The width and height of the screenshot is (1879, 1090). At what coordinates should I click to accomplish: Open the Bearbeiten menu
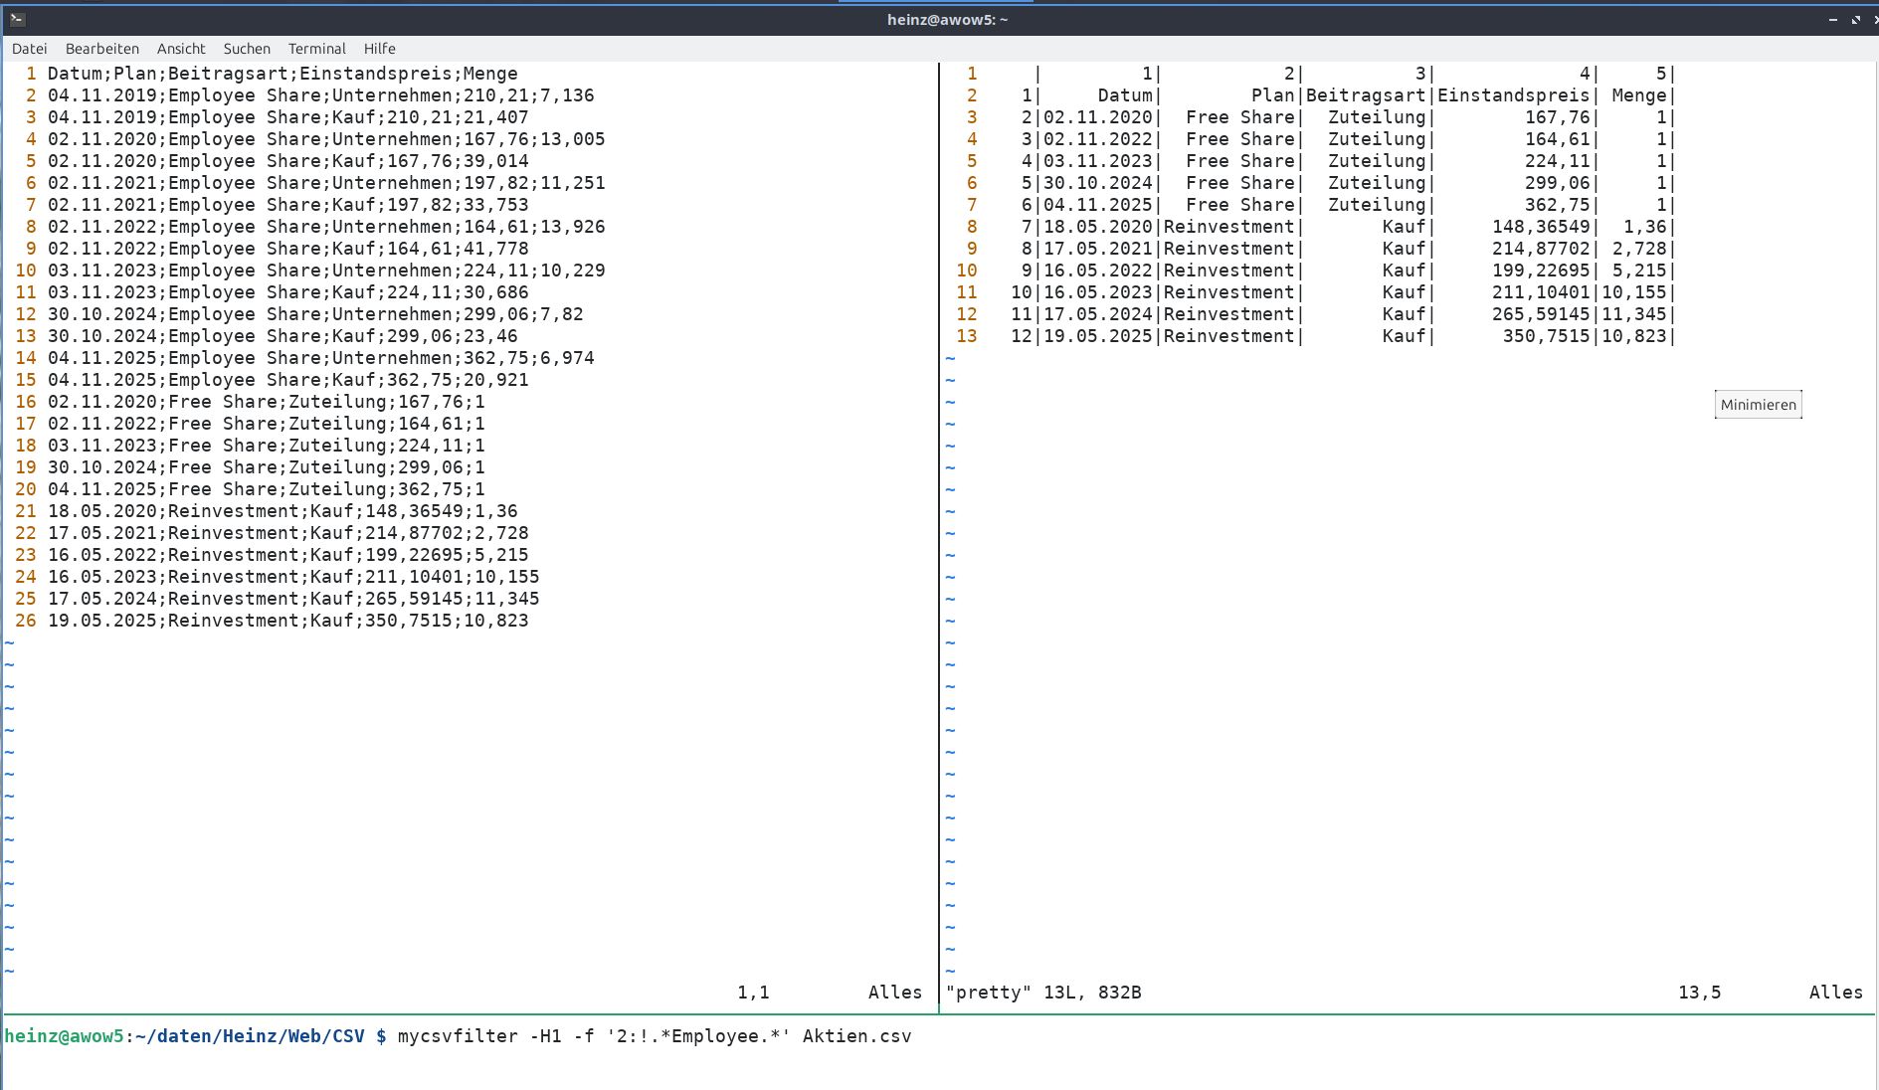tap(101, 49)
